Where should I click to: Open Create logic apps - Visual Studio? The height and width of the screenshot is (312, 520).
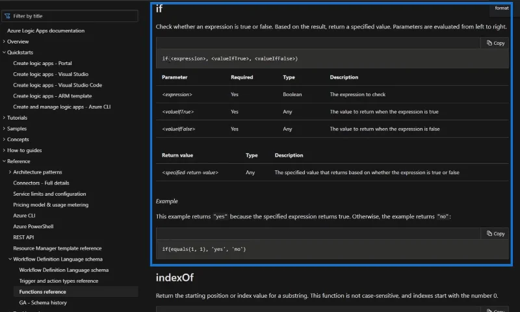[51, 74]
